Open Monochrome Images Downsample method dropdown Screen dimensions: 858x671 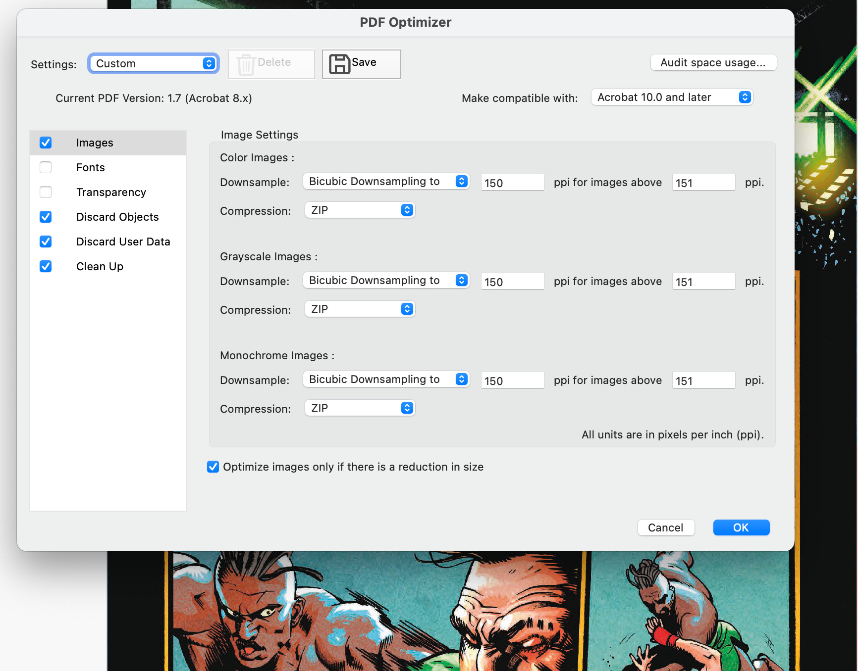pos(386,379)
